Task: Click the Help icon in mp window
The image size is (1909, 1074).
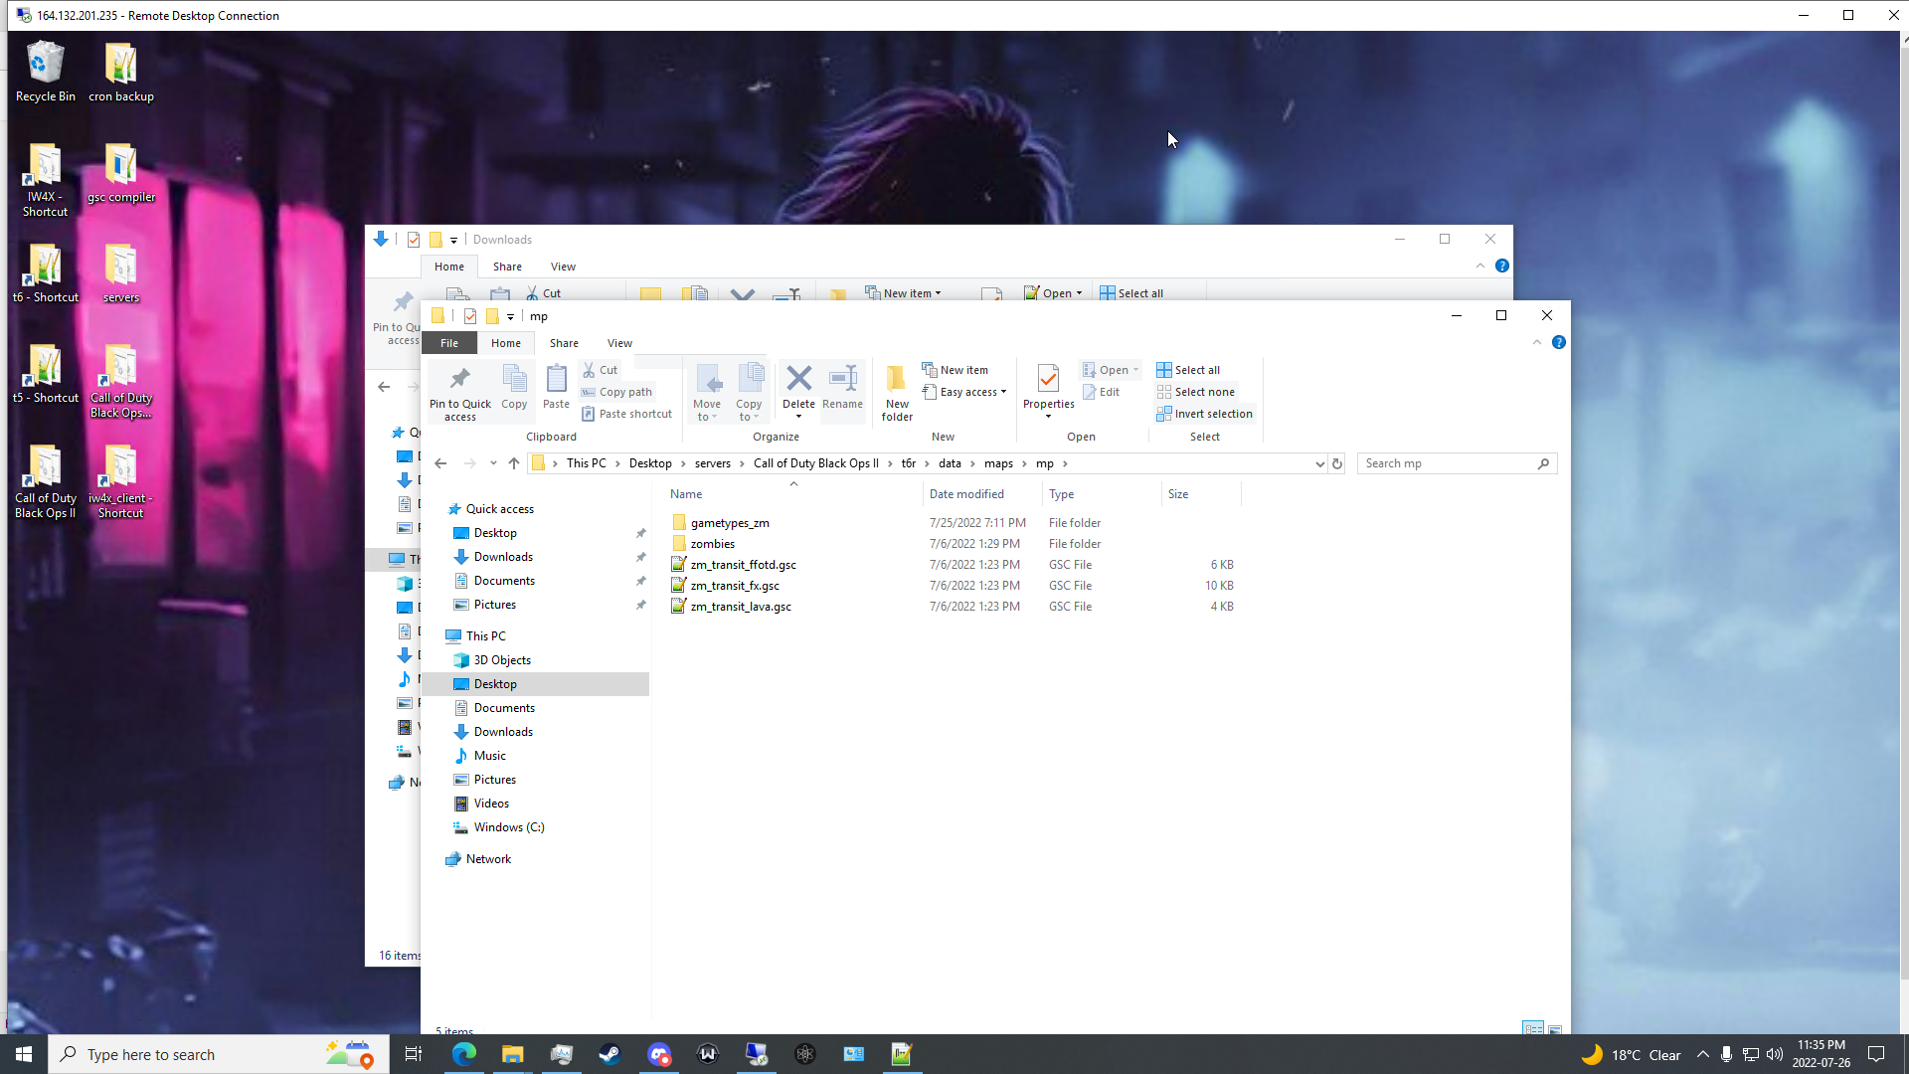Action: (1558, 342)
